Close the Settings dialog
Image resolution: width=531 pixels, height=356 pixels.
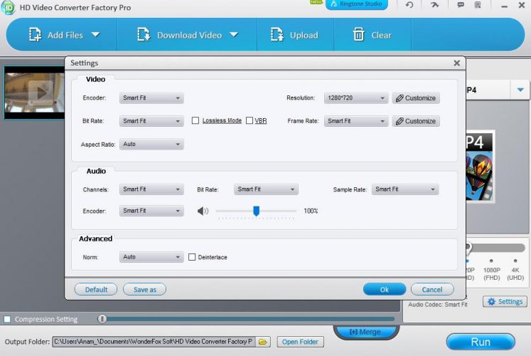click(457, 63)
